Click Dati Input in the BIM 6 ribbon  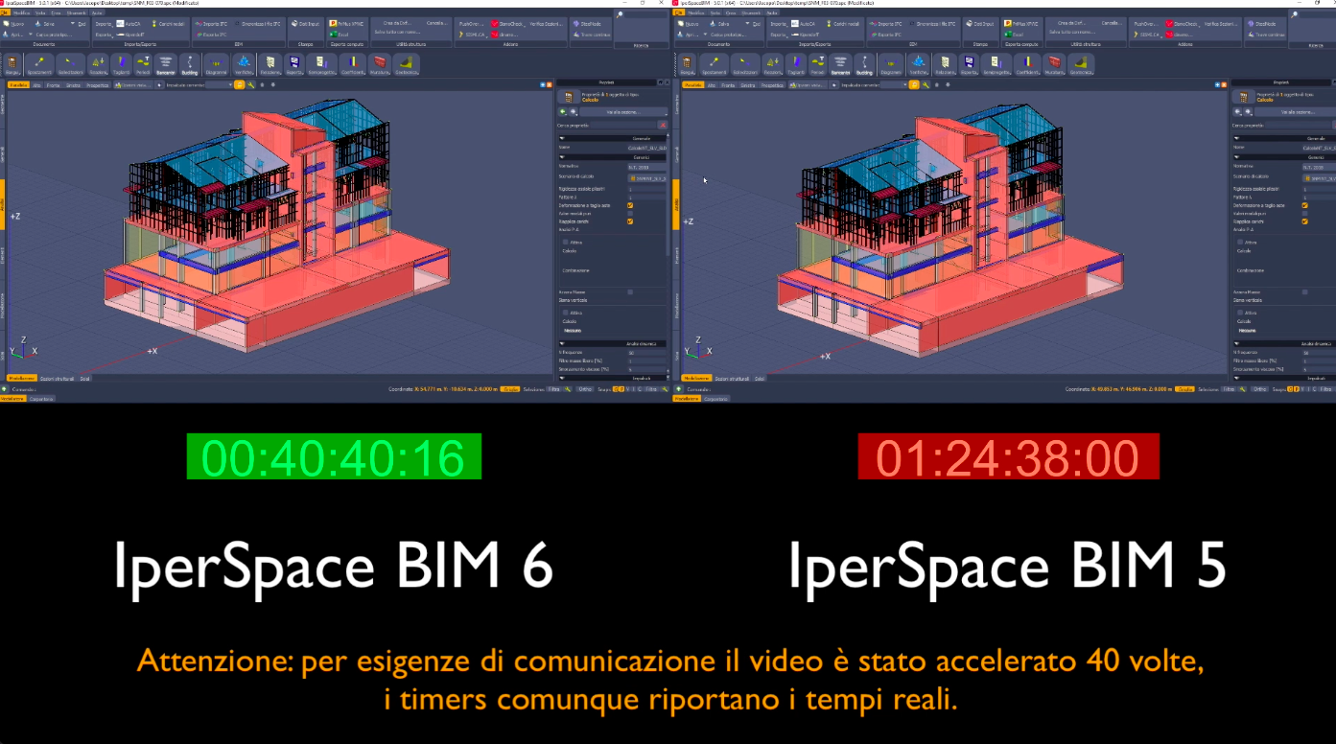pos(307,23)
